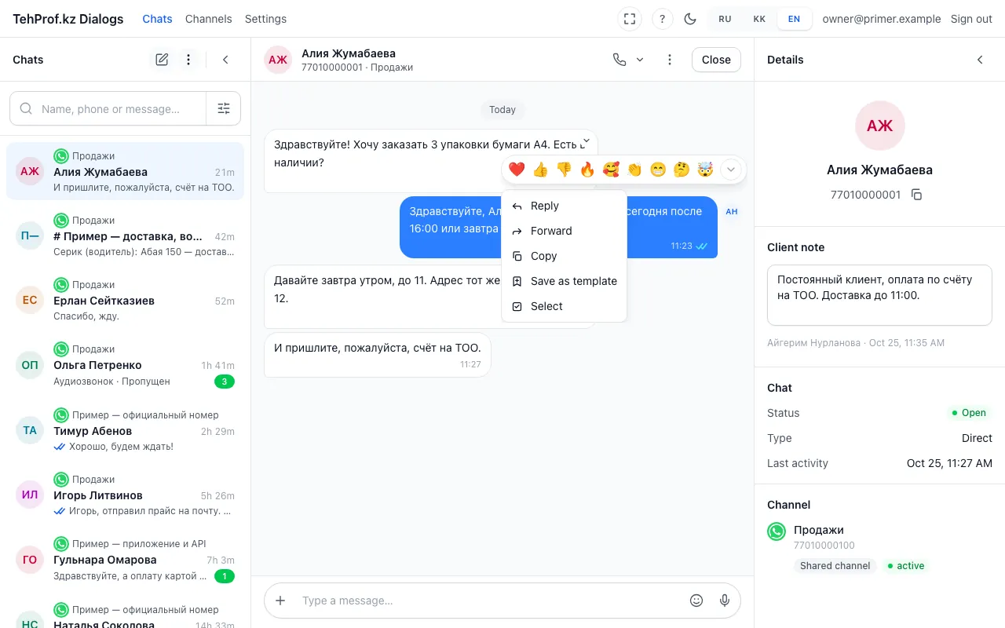1005x628 pixels.
Task: Start a new chat compose icon
Action: click(162, 60)
